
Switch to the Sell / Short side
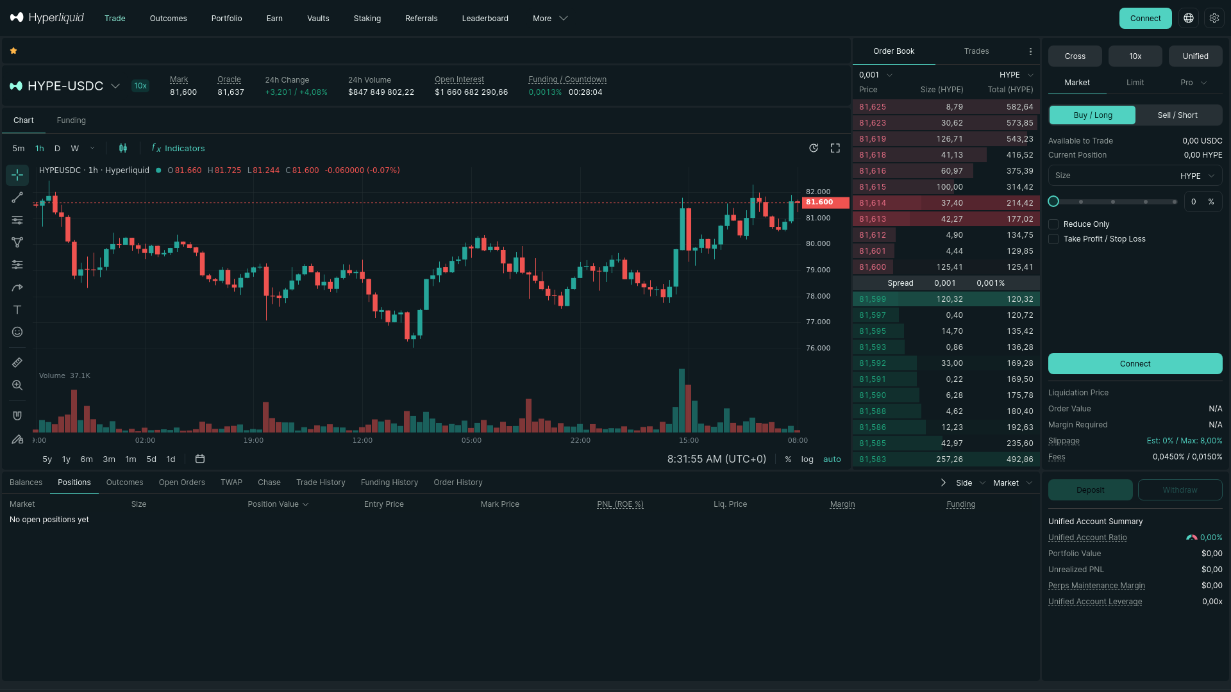point(1178,115)
